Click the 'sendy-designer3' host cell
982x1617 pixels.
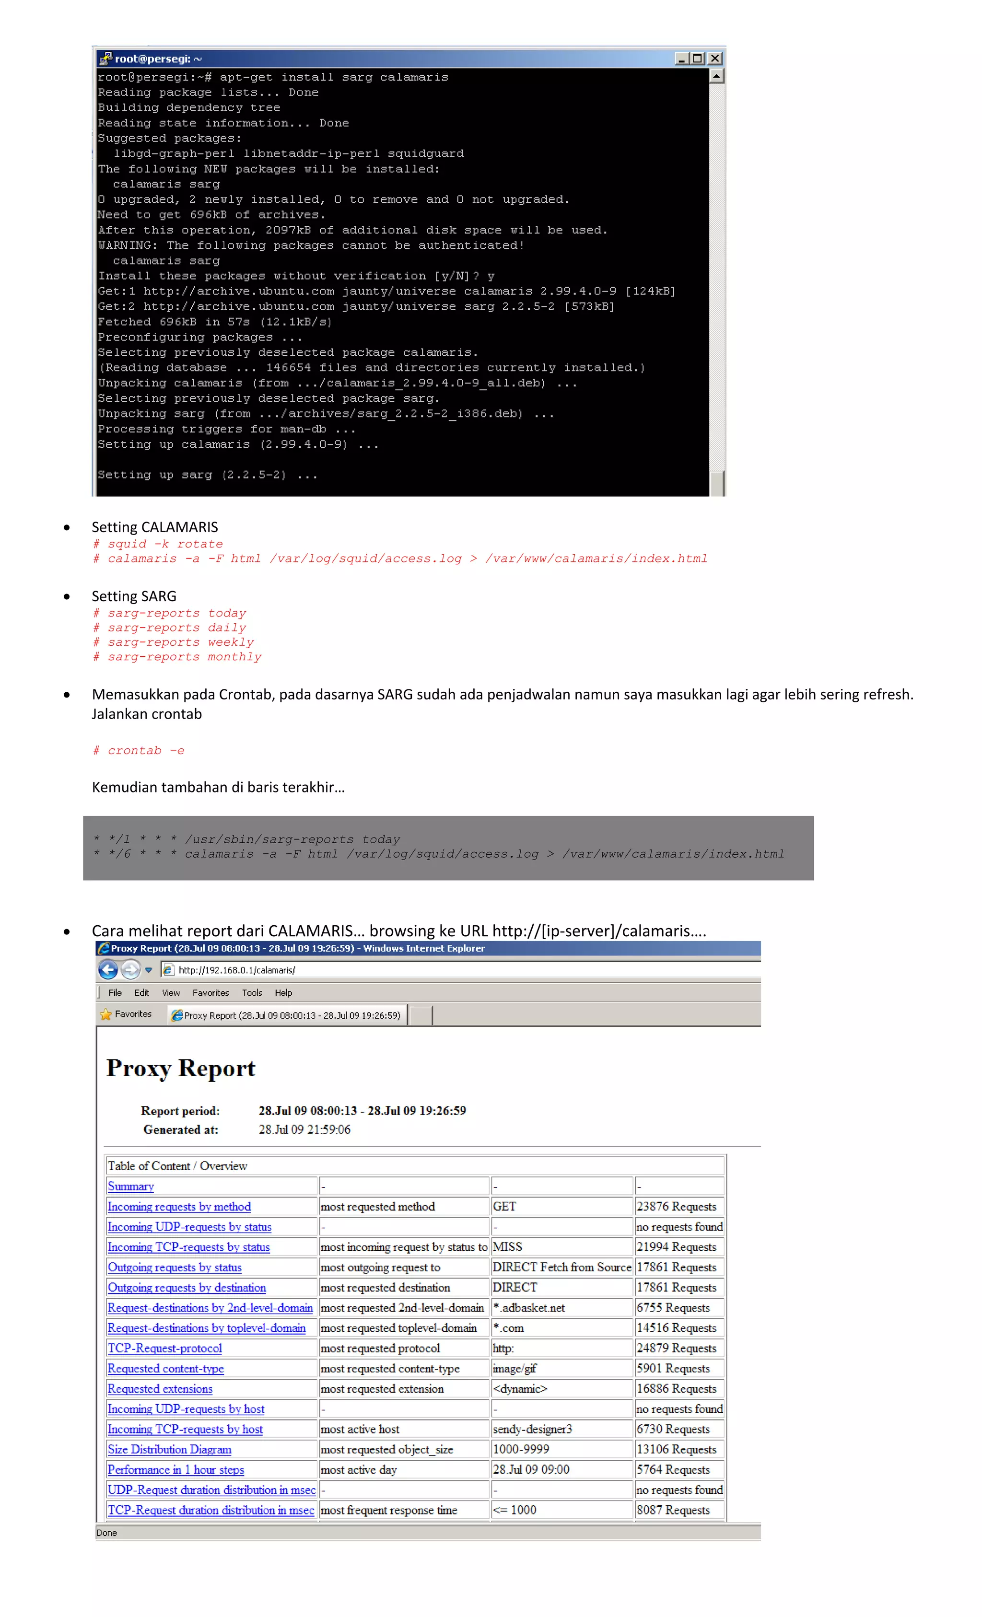pyautogui.click(x=562, y=1429)
